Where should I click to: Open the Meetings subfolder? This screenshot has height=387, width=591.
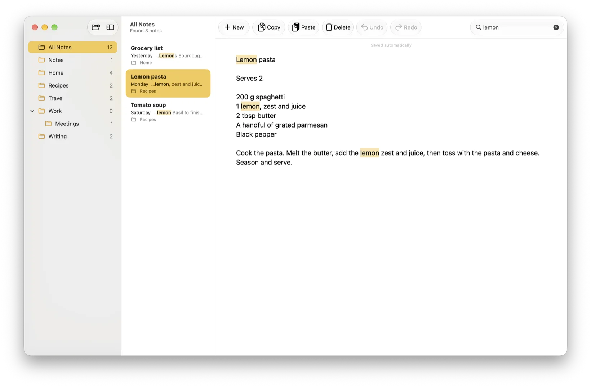(73, 124)
